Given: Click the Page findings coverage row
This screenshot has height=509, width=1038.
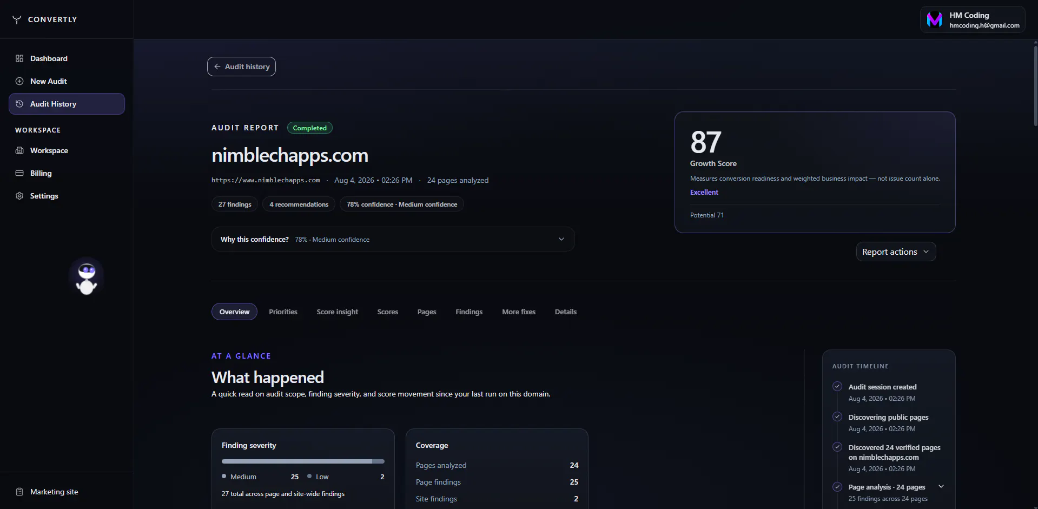Looking at the screenshot, I should pos(497,482).
